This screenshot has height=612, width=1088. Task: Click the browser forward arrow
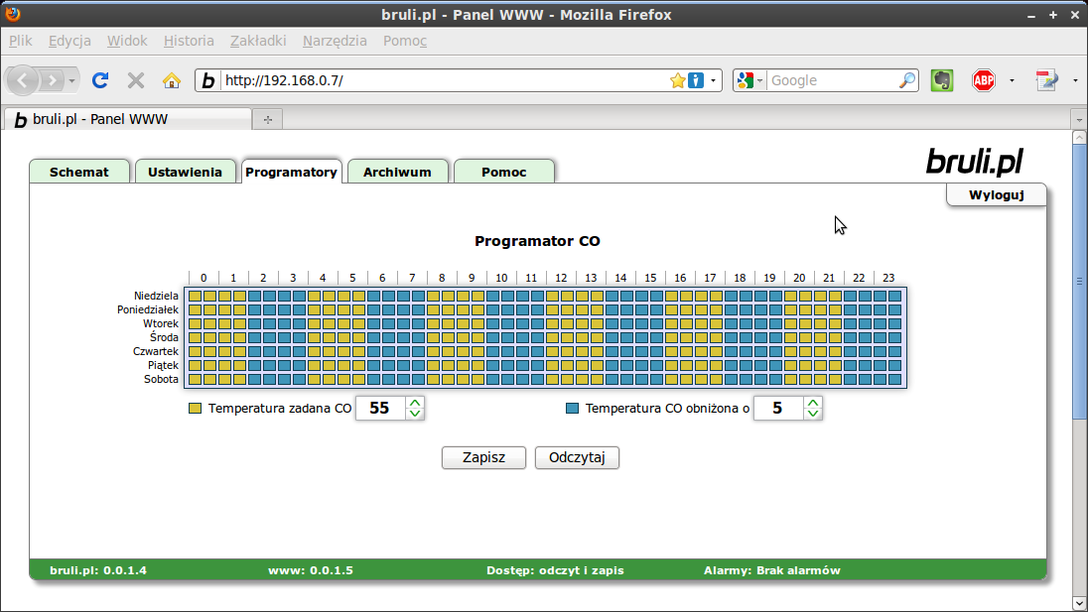[x=52, y=80]
